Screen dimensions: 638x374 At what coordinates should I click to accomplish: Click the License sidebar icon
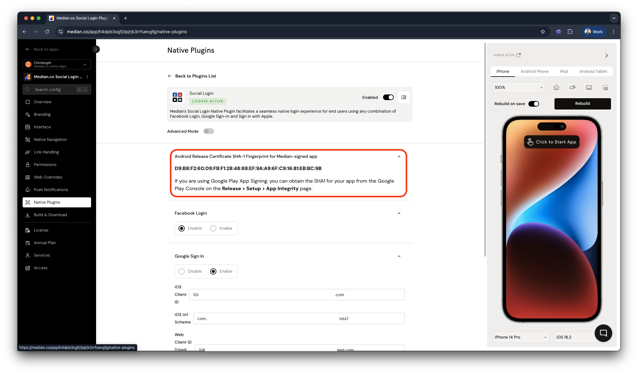[28, 230]
